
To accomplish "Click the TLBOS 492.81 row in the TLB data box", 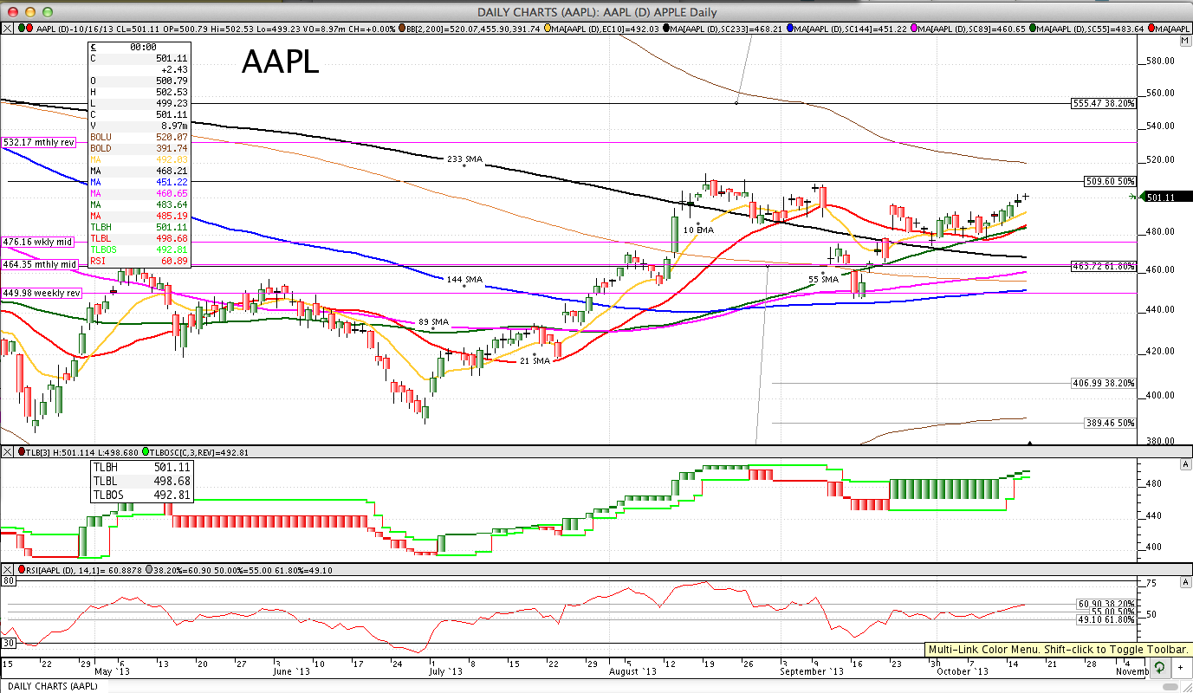I will (x=140, y=495).
